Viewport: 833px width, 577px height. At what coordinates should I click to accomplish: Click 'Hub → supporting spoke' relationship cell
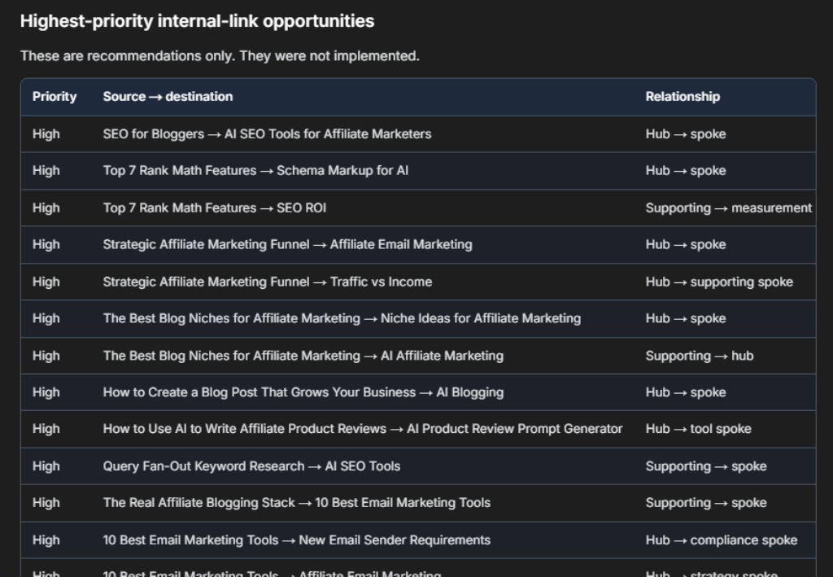coord(719,282)
